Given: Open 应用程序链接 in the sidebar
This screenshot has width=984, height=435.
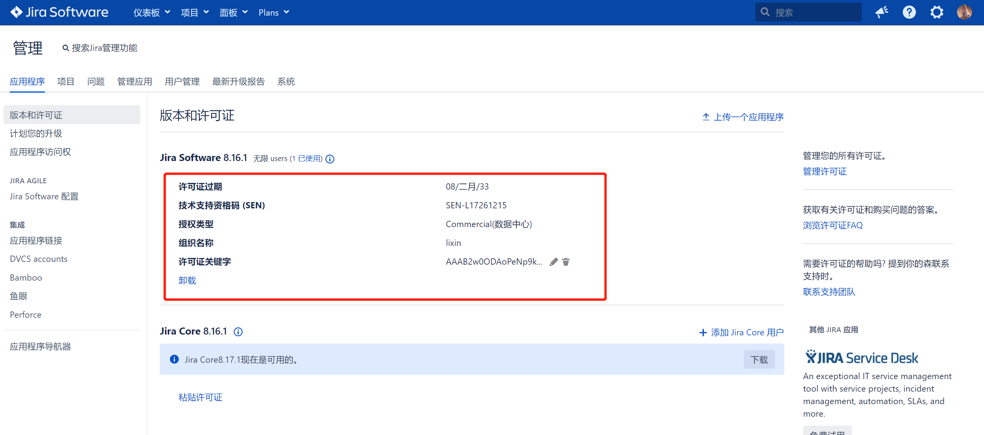Looking at the screenshot, I should 36,241.
